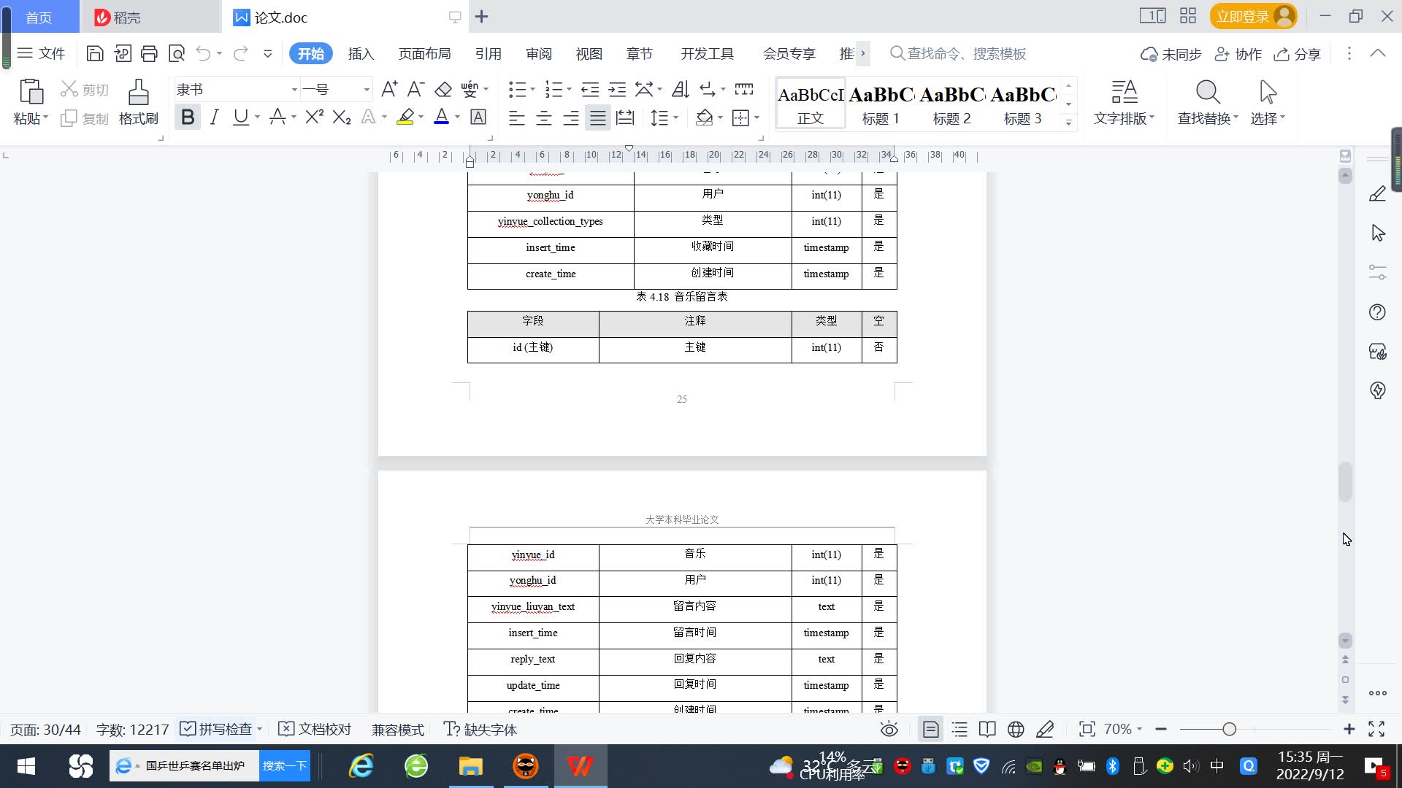The height and width of the screenshot is (788, 1402).
Task: Switch to web layout view icon
Action: pos(1016,729)
